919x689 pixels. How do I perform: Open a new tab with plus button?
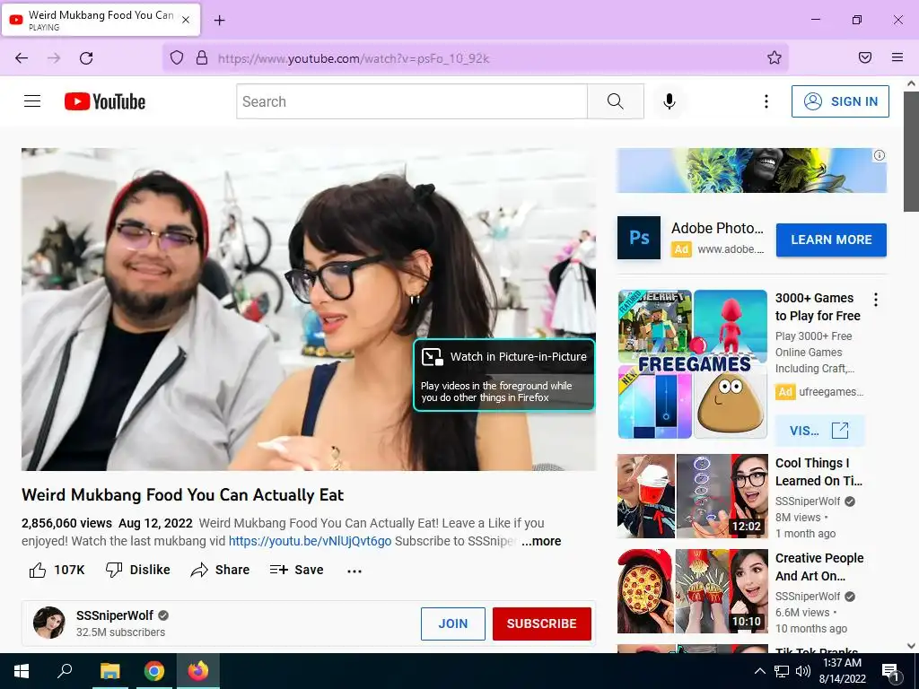[220, 21]
